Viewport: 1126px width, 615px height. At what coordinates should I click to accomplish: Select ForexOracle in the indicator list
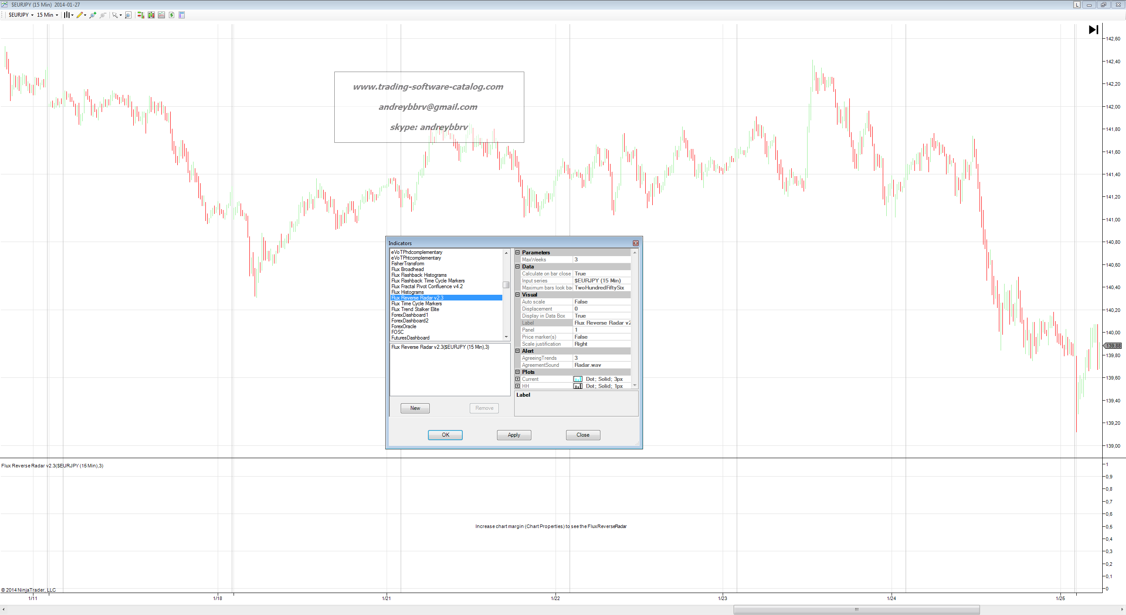point(404,326)
